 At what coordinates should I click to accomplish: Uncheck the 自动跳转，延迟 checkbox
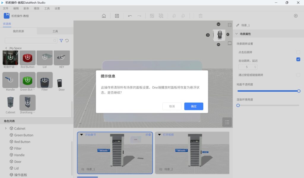click(298, 59)
